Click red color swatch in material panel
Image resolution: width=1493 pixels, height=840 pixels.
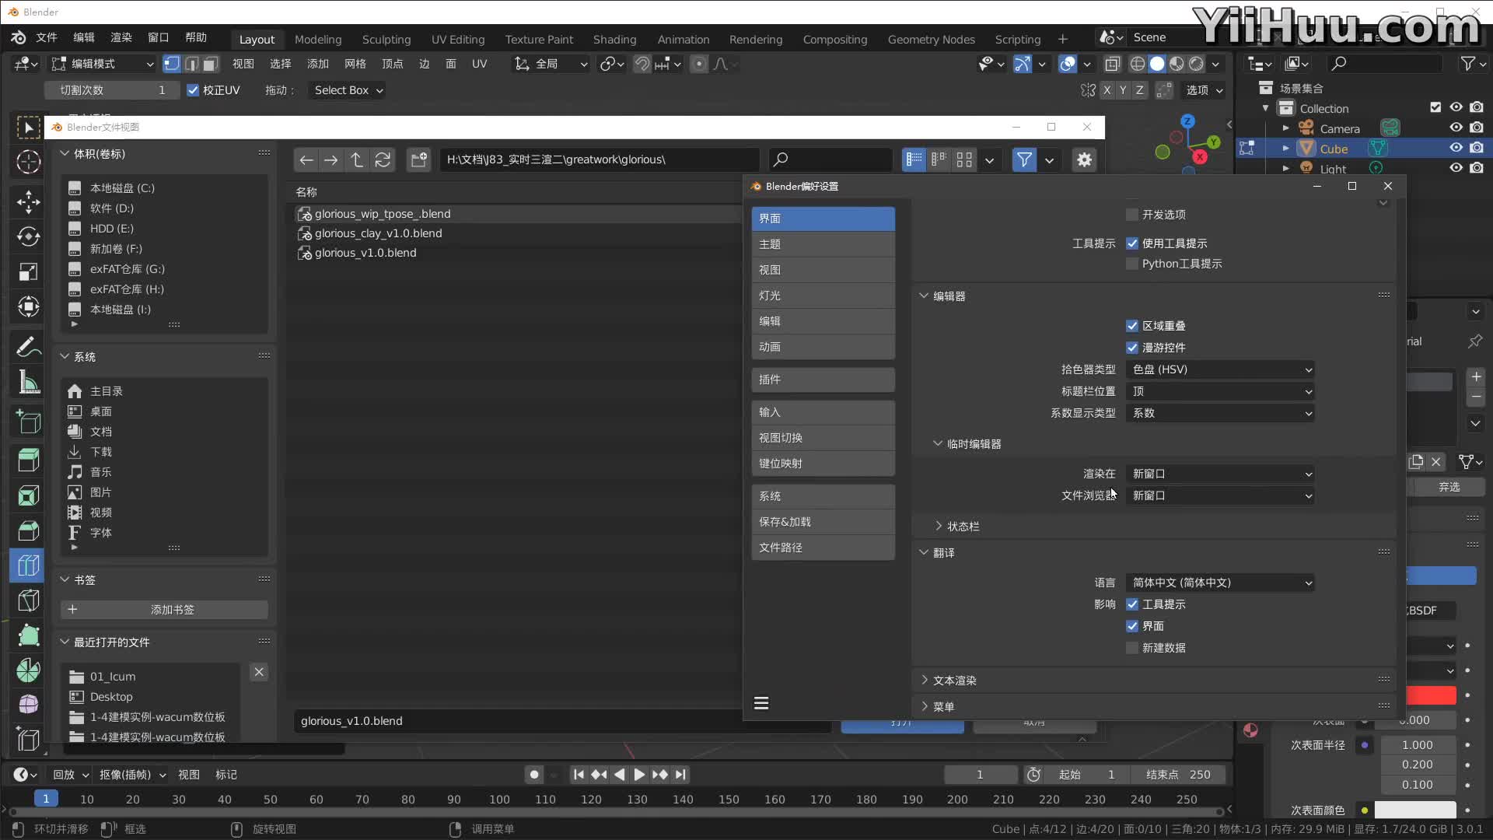1431,695
